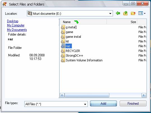Navigate up one folder level icon
This screenshot has width=151, height=113.
[125, 13]
